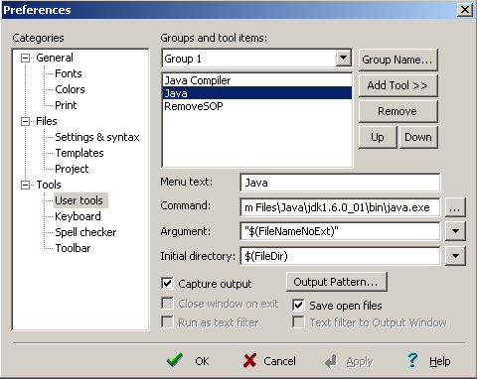Click the blue question mark Help icon
477x379 pixels.
coord(412,360)
